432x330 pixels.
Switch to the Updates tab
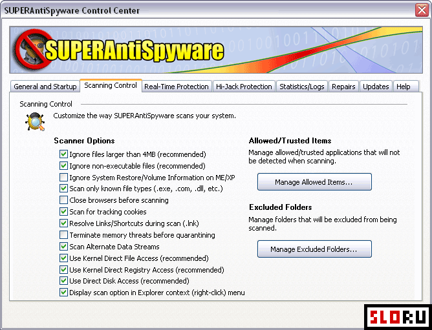click(x=376, y=87)
